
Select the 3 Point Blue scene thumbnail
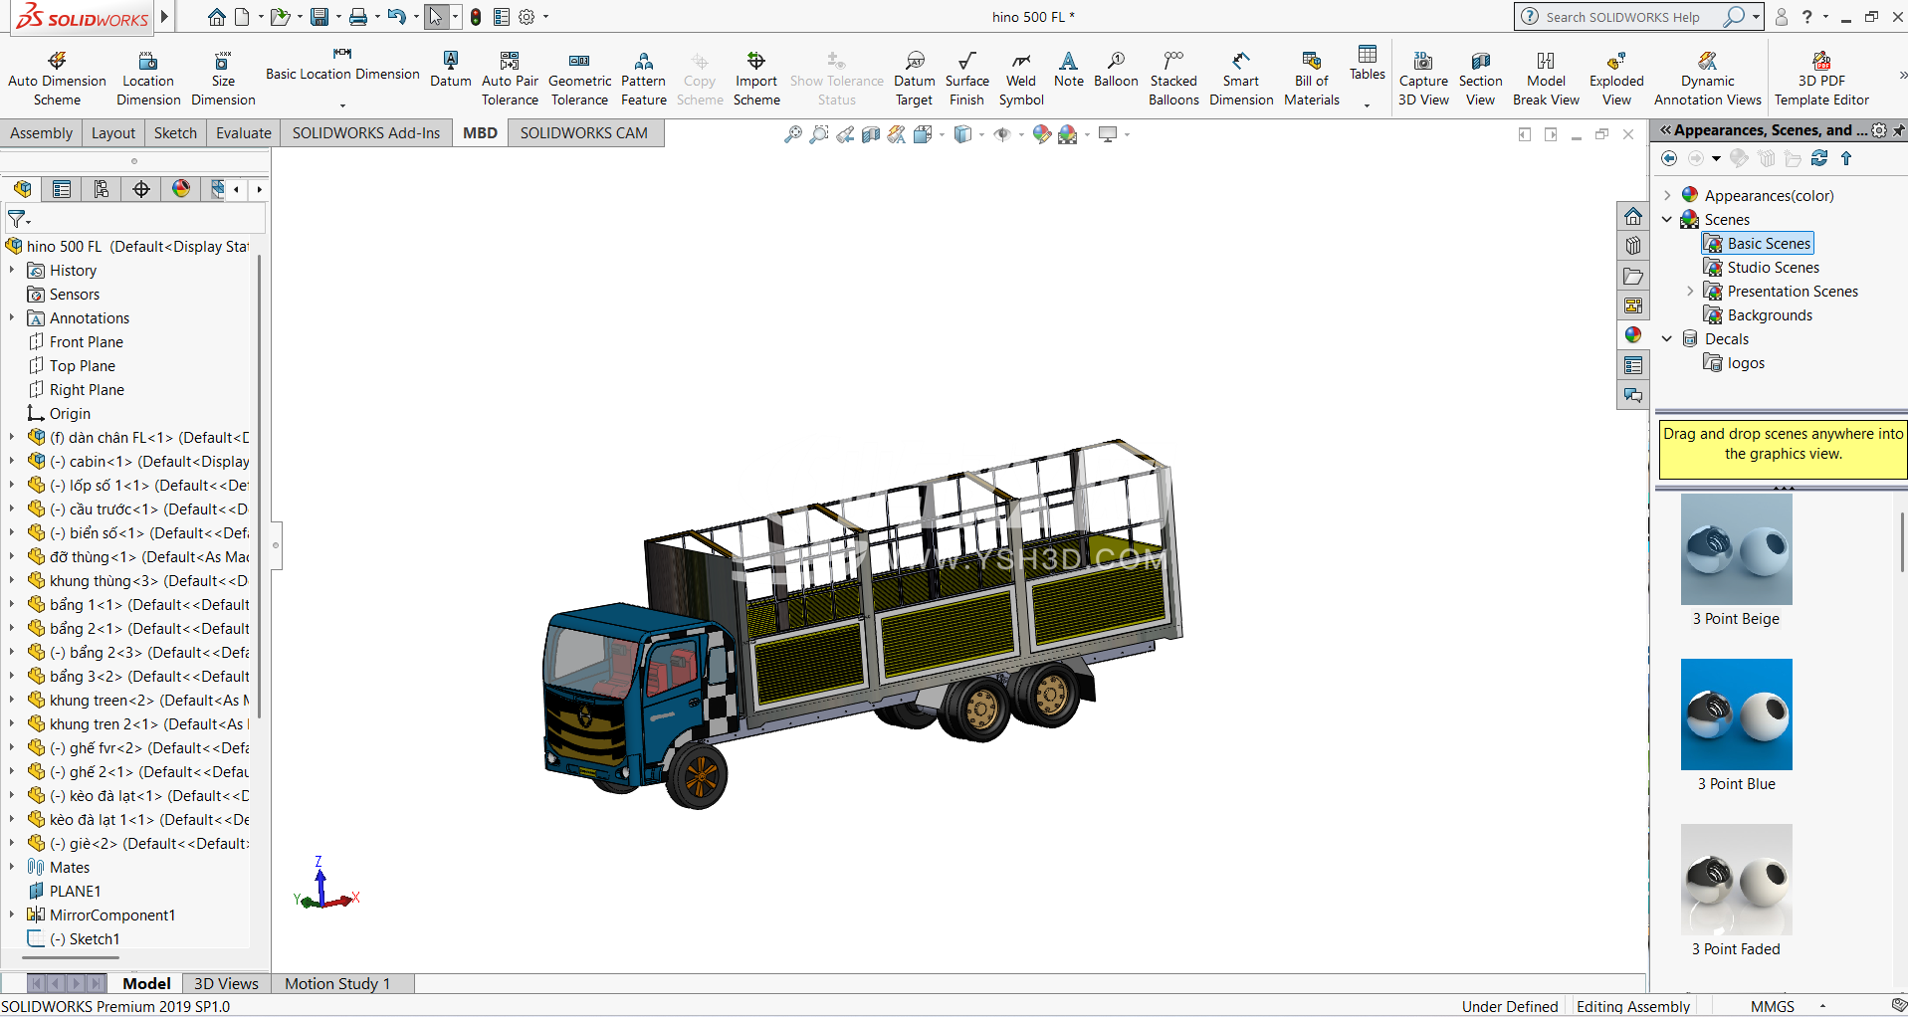tap(1736, 714)
